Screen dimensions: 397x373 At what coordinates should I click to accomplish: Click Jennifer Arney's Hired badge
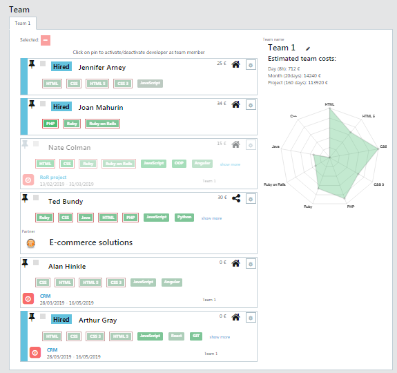point(61,66)
